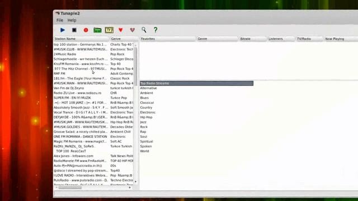The height and width of the screenshot is (201, 358).
Task: Click the horizontal scrollbar right arrow
Action: click(x=130, y=188)
